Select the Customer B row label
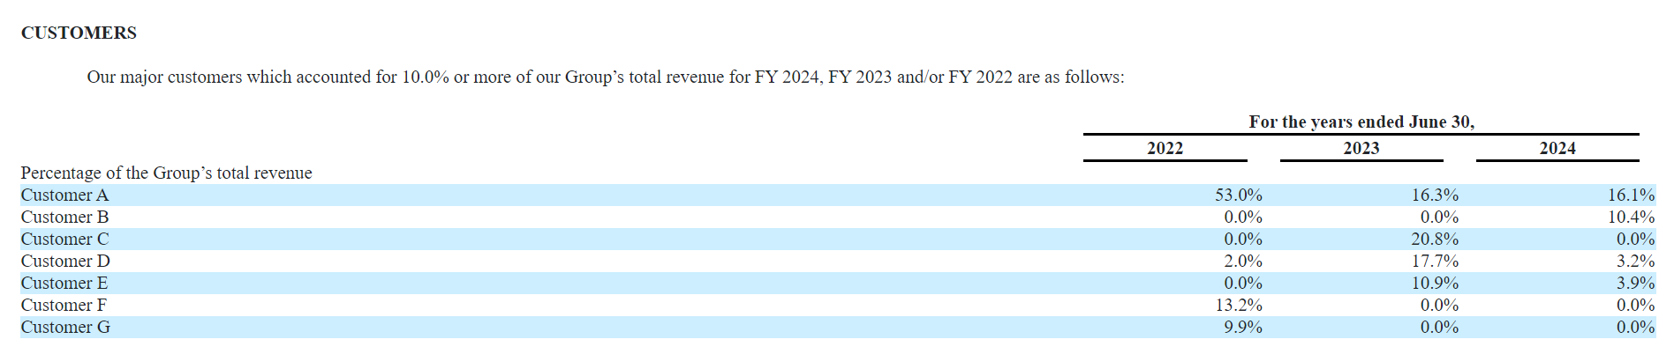Image resolution: width=1674 pixels, height=354 pixels. 64,217
